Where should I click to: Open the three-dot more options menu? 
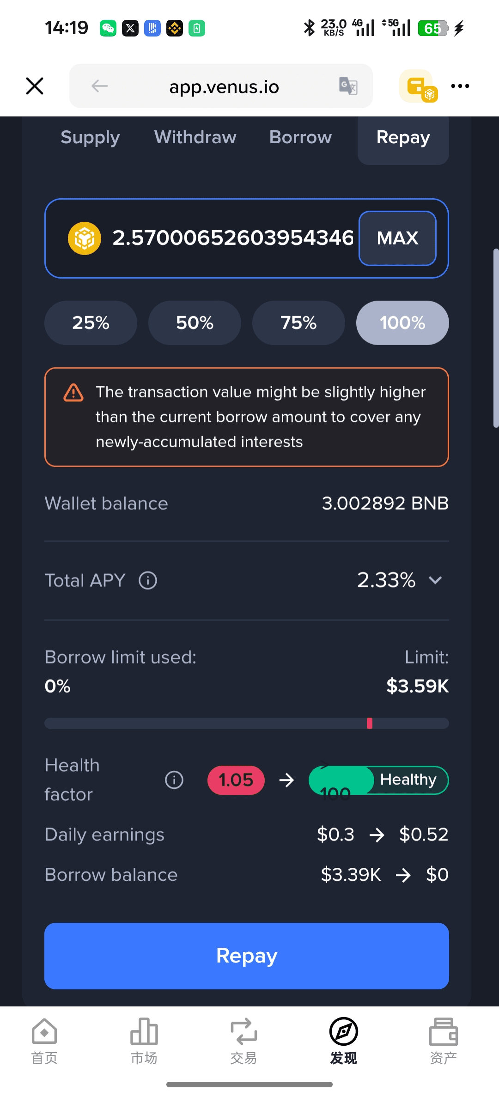[460, 86]
